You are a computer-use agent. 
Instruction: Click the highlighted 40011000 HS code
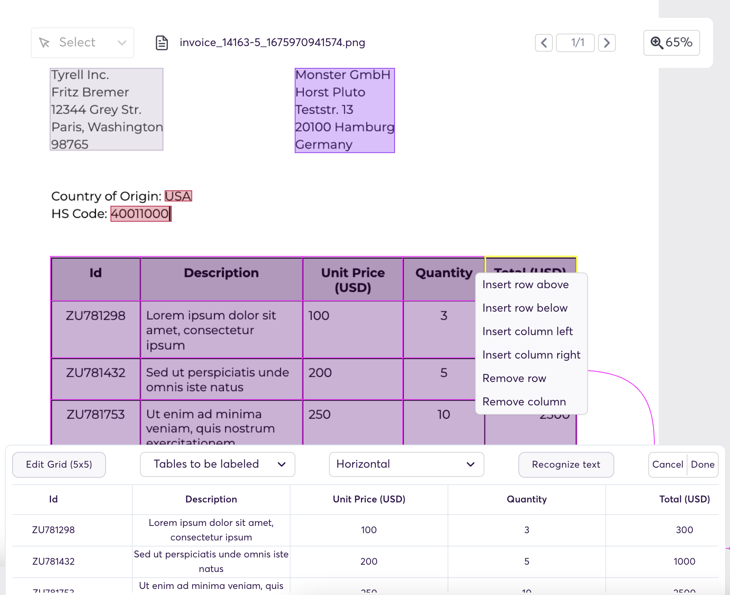[x=141, y=214]
